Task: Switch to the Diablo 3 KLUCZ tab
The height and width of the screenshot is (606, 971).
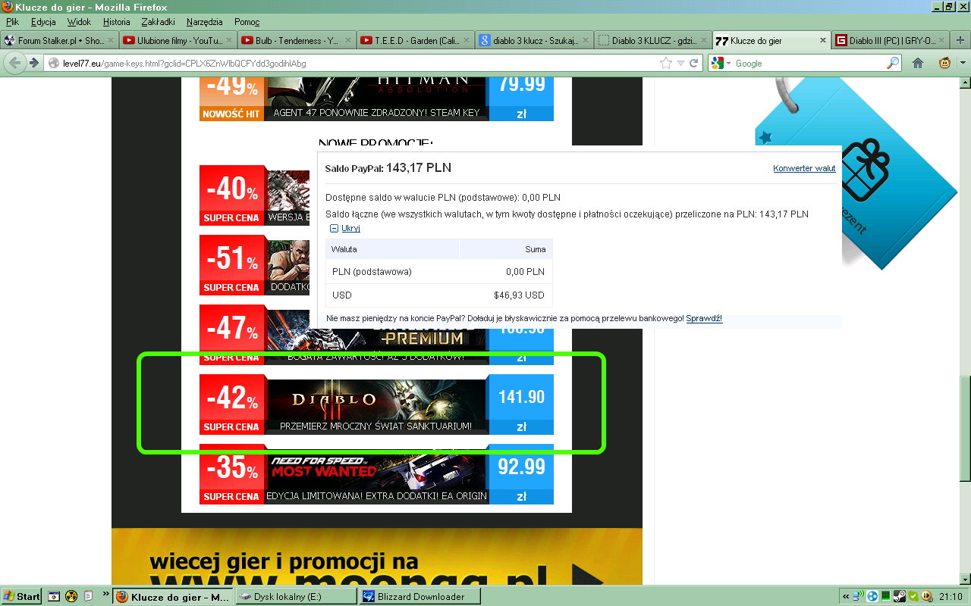Action: pos(652,40)
